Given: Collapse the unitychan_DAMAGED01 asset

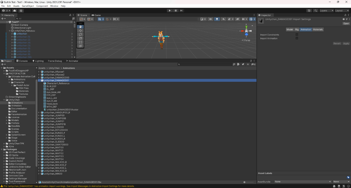Looking at the screenshot, I should 39,80.
